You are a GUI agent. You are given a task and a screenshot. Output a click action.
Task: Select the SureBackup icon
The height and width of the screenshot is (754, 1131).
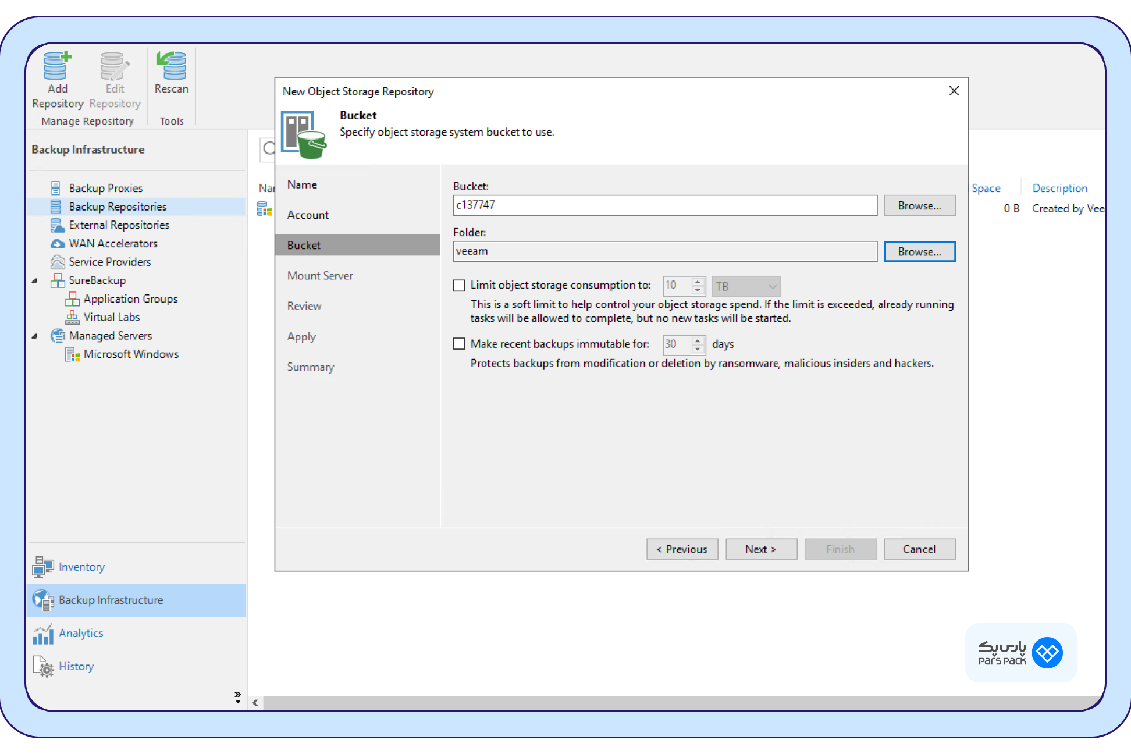tap(58, 280)
